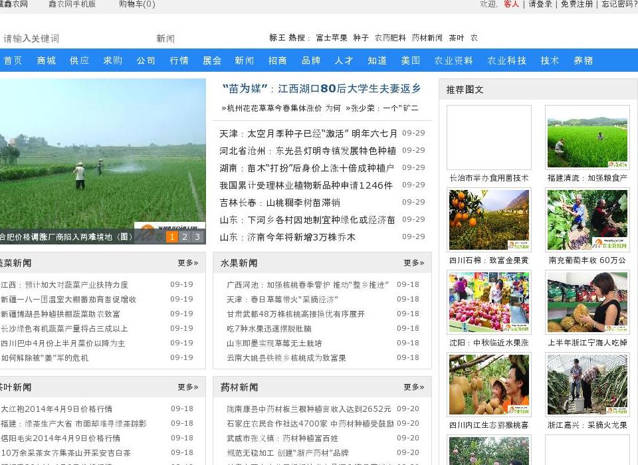
Task: Click 更多 in 药材新闻 section
Action: 414,387
